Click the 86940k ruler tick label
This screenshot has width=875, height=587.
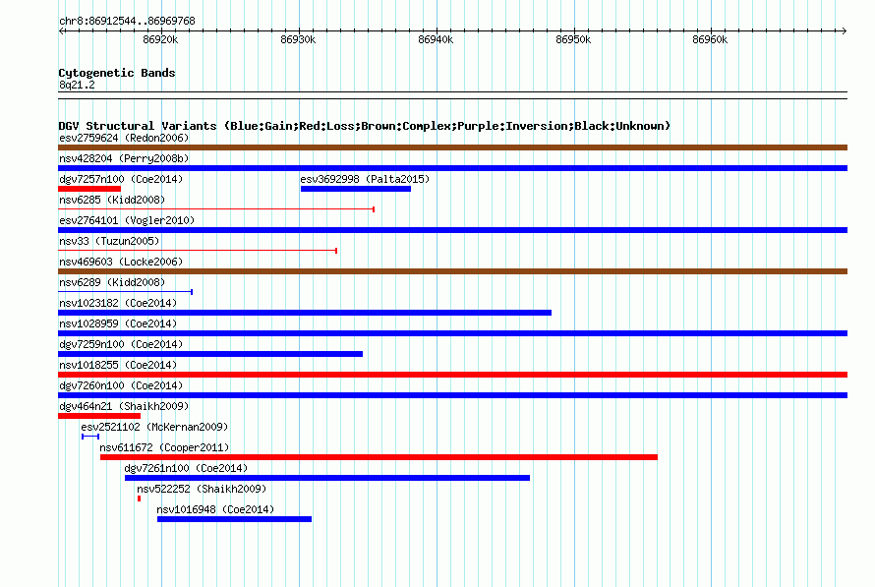pos(436,39)
